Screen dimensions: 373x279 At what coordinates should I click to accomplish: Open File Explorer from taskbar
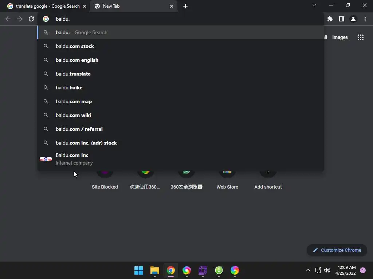tap(154, 270)
